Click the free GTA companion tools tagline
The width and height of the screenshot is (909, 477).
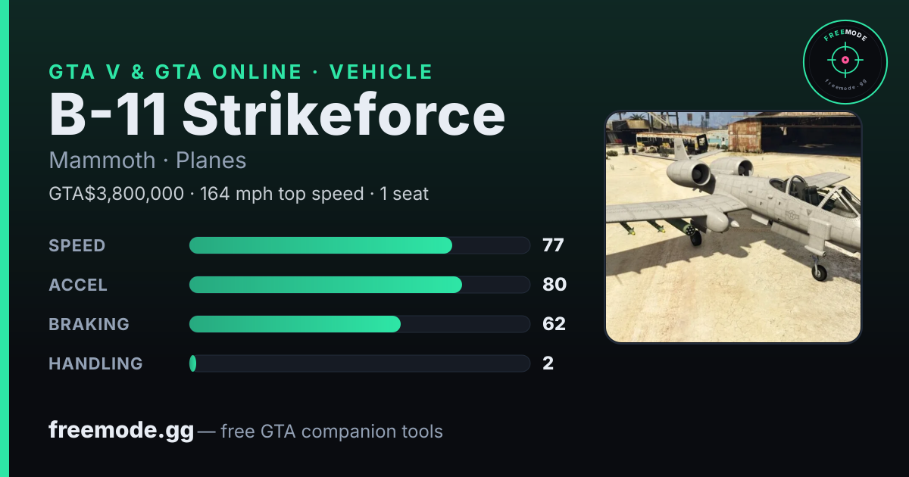(332, 432)
